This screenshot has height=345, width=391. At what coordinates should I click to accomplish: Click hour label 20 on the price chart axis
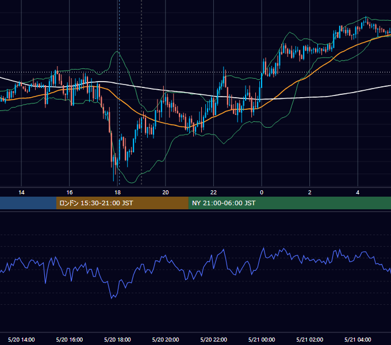point(166,193)
